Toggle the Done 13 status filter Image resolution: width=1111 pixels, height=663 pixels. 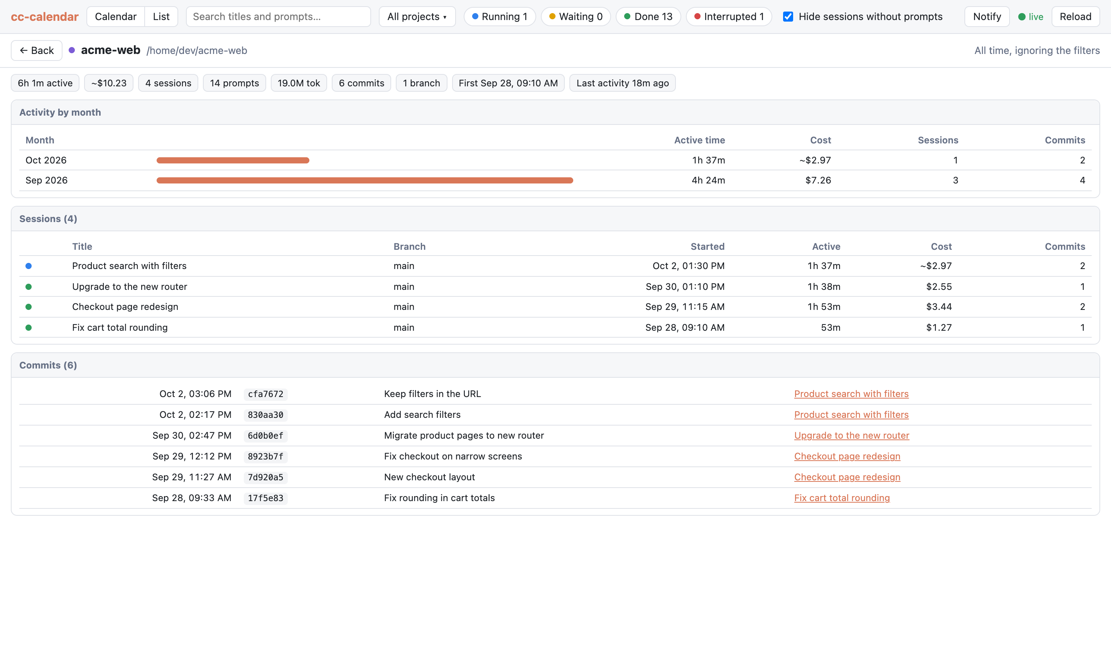tap(648, 17)
